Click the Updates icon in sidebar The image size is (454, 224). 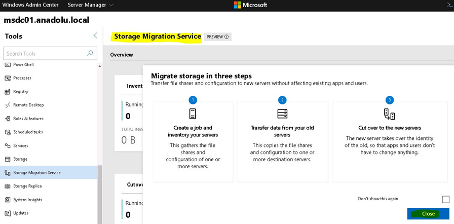pyautogui.click(x=8, y=213)
